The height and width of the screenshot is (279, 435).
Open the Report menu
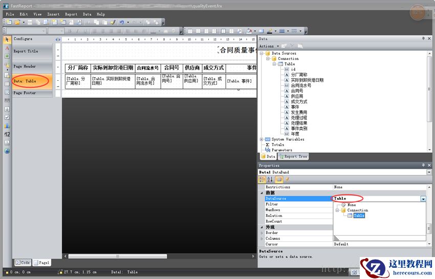71,14
